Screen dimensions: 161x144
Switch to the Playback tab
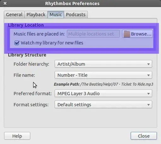[x=36, y=15]
